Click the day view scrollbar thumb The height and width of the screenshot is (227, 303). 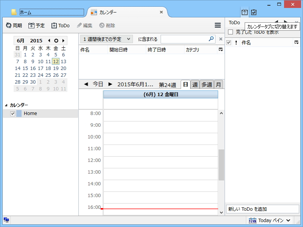tap(221, 165)
